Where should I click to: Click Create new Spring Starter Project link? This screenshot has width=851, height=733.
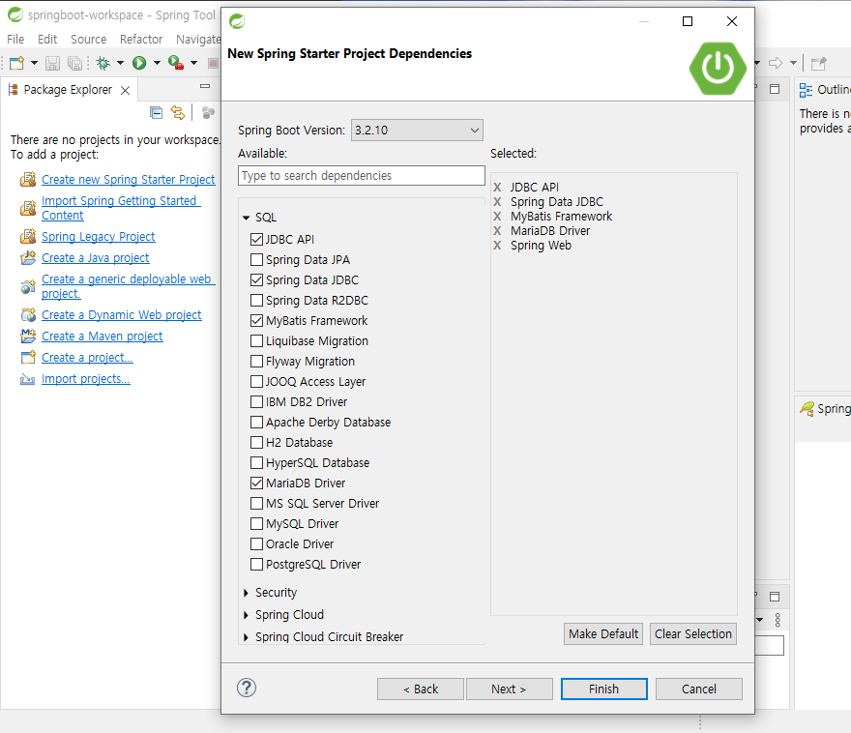(x=128, y=180)
